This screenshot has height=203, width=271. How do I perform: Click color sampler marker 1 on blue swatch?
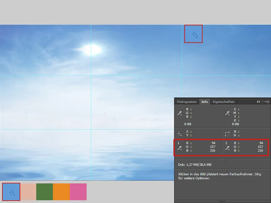coord(12,192)
